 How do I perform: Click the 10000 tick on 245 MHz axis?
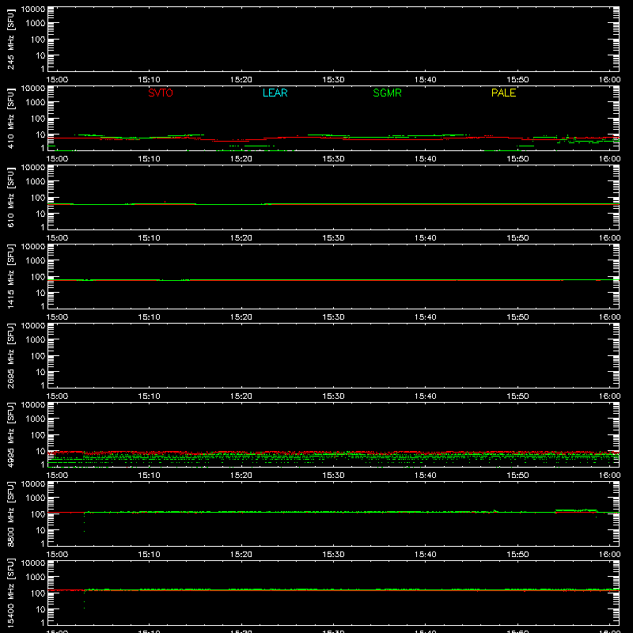[x=33, y=9]
